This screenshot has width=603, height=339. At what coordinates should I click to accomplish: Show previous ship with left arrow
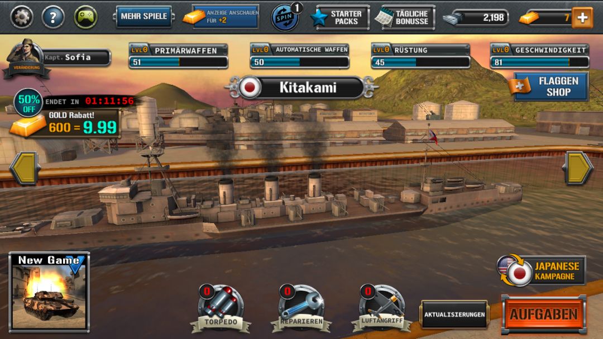25,168
